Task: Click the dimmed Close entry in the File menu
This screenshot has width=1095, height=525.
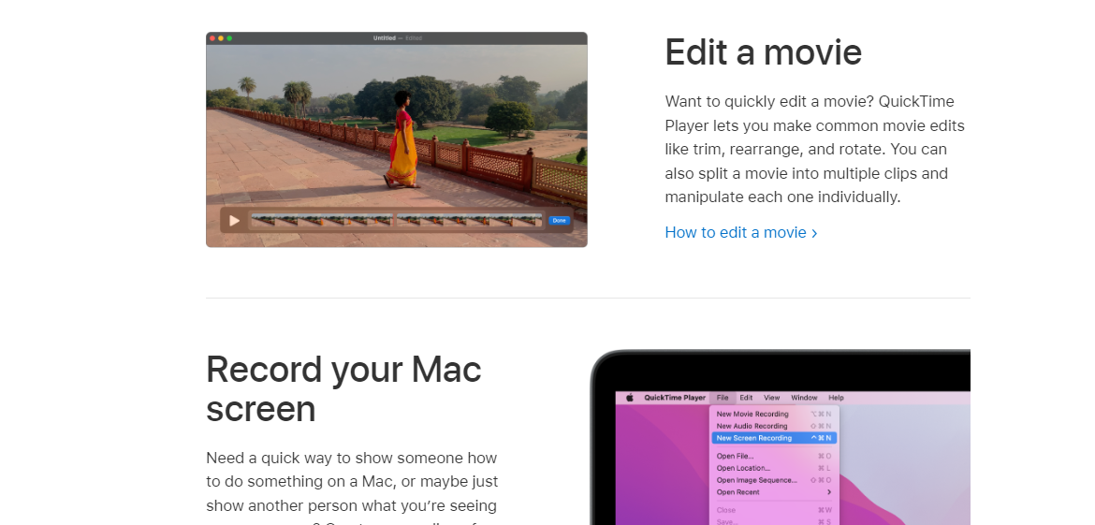Action: click(x=774, y=510)
